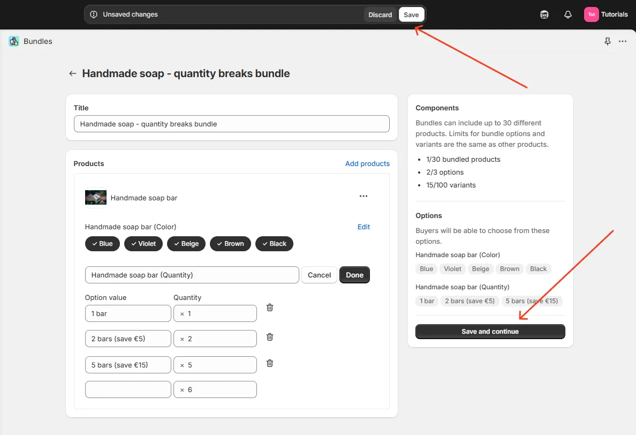Discard the unsaved changes
The image size is (636, 435).
tap(380, 14)
